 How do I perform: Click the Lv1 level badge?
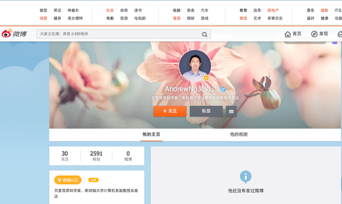[x=93, y=180]
